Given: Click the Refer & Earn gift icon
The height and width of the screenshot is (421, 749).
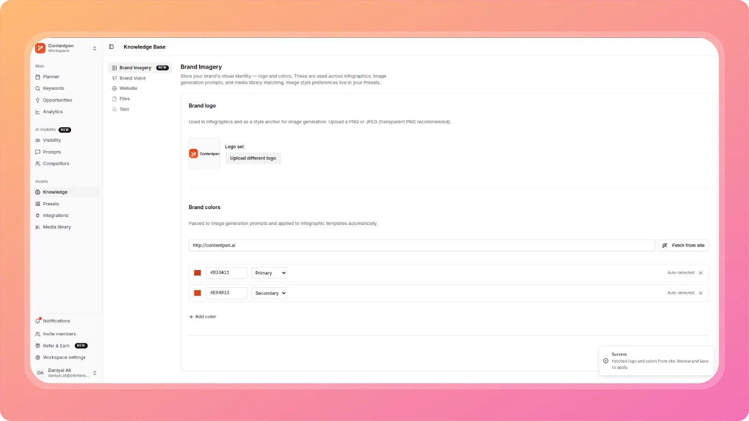Looking at the screenshot, I should [x=38, y=346].
